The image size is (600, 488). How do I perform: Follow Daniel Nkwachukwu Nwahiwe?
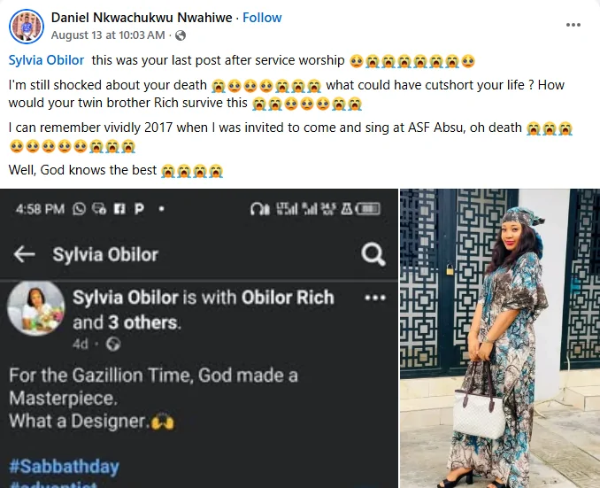(262, 18)
